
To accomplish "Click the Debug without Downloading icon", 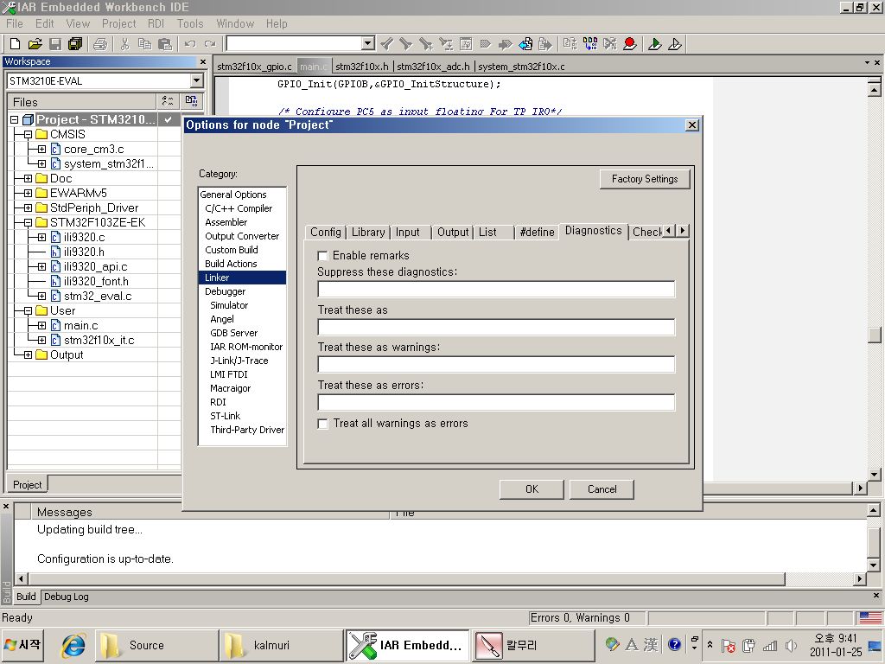I will pos(675,43).
